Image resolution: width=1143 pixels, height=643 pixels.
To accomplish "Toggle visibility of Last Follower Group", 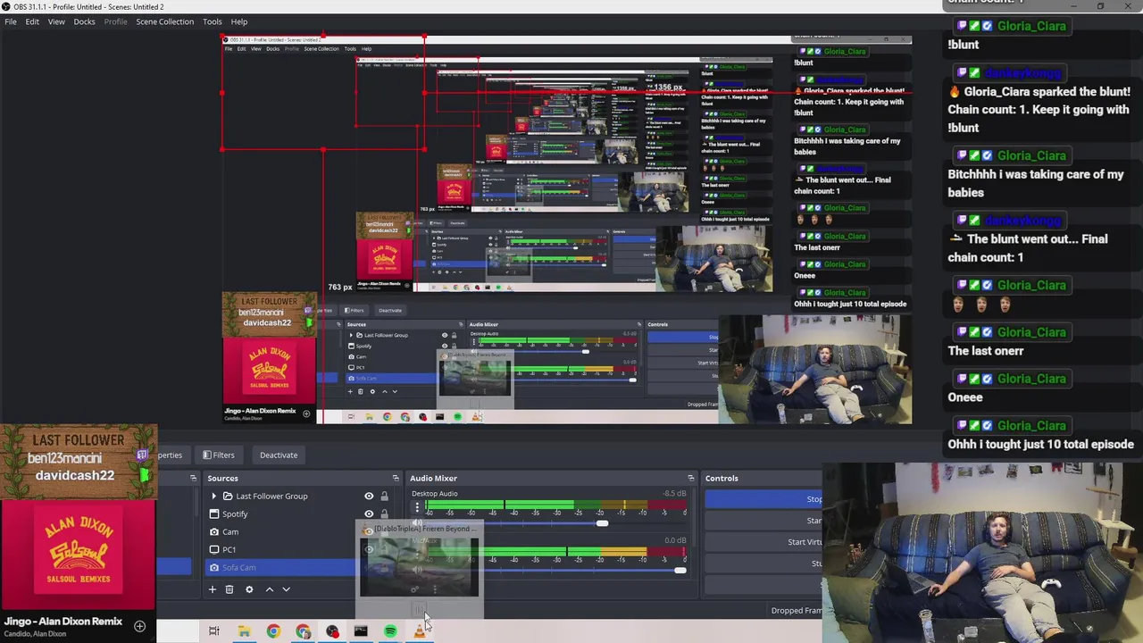I will [369, 496].
